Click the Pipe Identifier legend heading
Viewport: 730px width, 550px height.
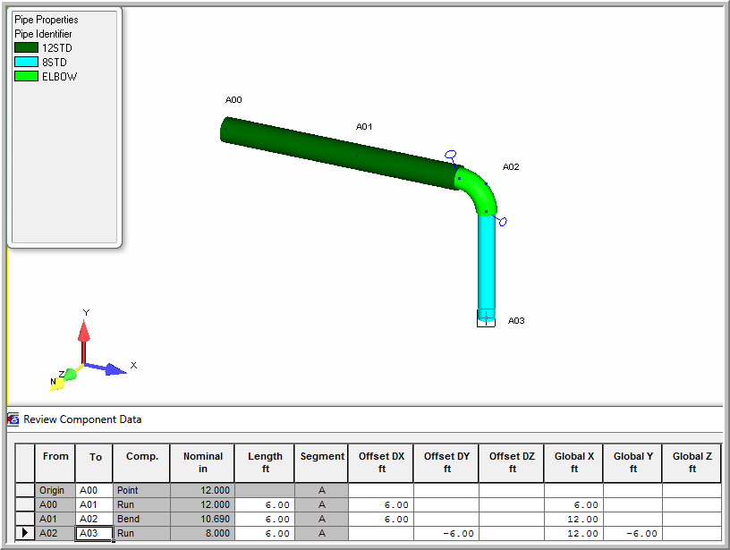coord(43,34)
